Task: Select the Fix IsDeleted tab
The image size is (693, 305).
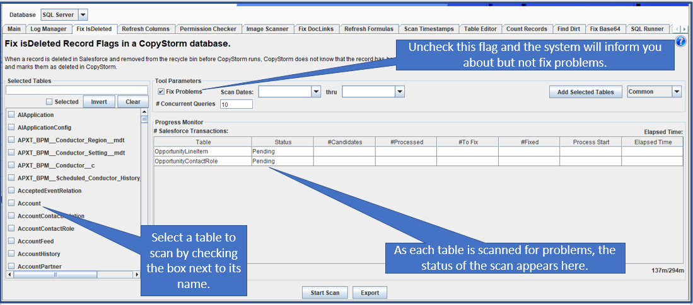Action: (94, 29)
